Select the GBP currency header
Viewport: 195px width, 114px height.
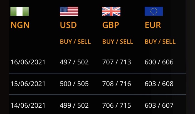point(111,25)
